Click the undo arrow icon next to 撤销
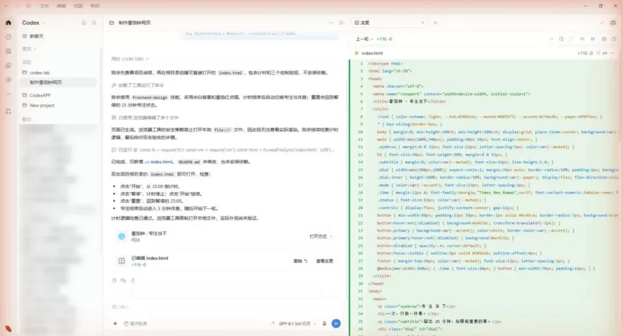This screenshot has width=623, height=336. pos(306,262)
